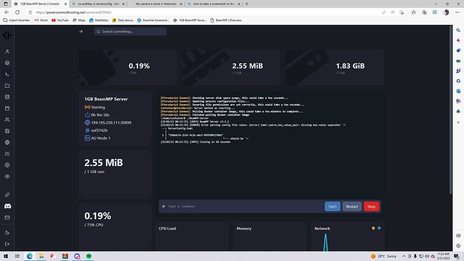The height and width of the screenshot is (261, 464).
Task: Click the Restart server button
Action: coord(352,207)
